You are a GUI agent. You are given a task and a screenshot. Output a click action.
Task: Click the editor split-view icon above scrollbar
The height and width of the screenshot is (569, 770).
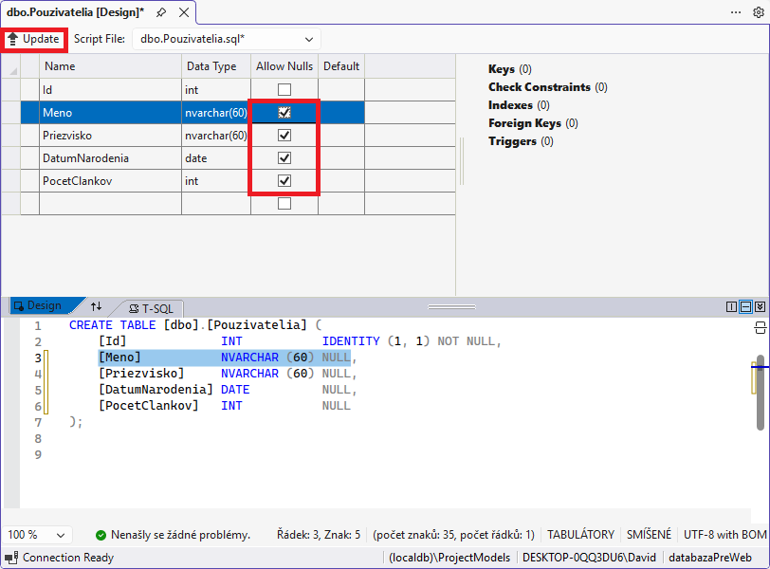tap(760, 327)
